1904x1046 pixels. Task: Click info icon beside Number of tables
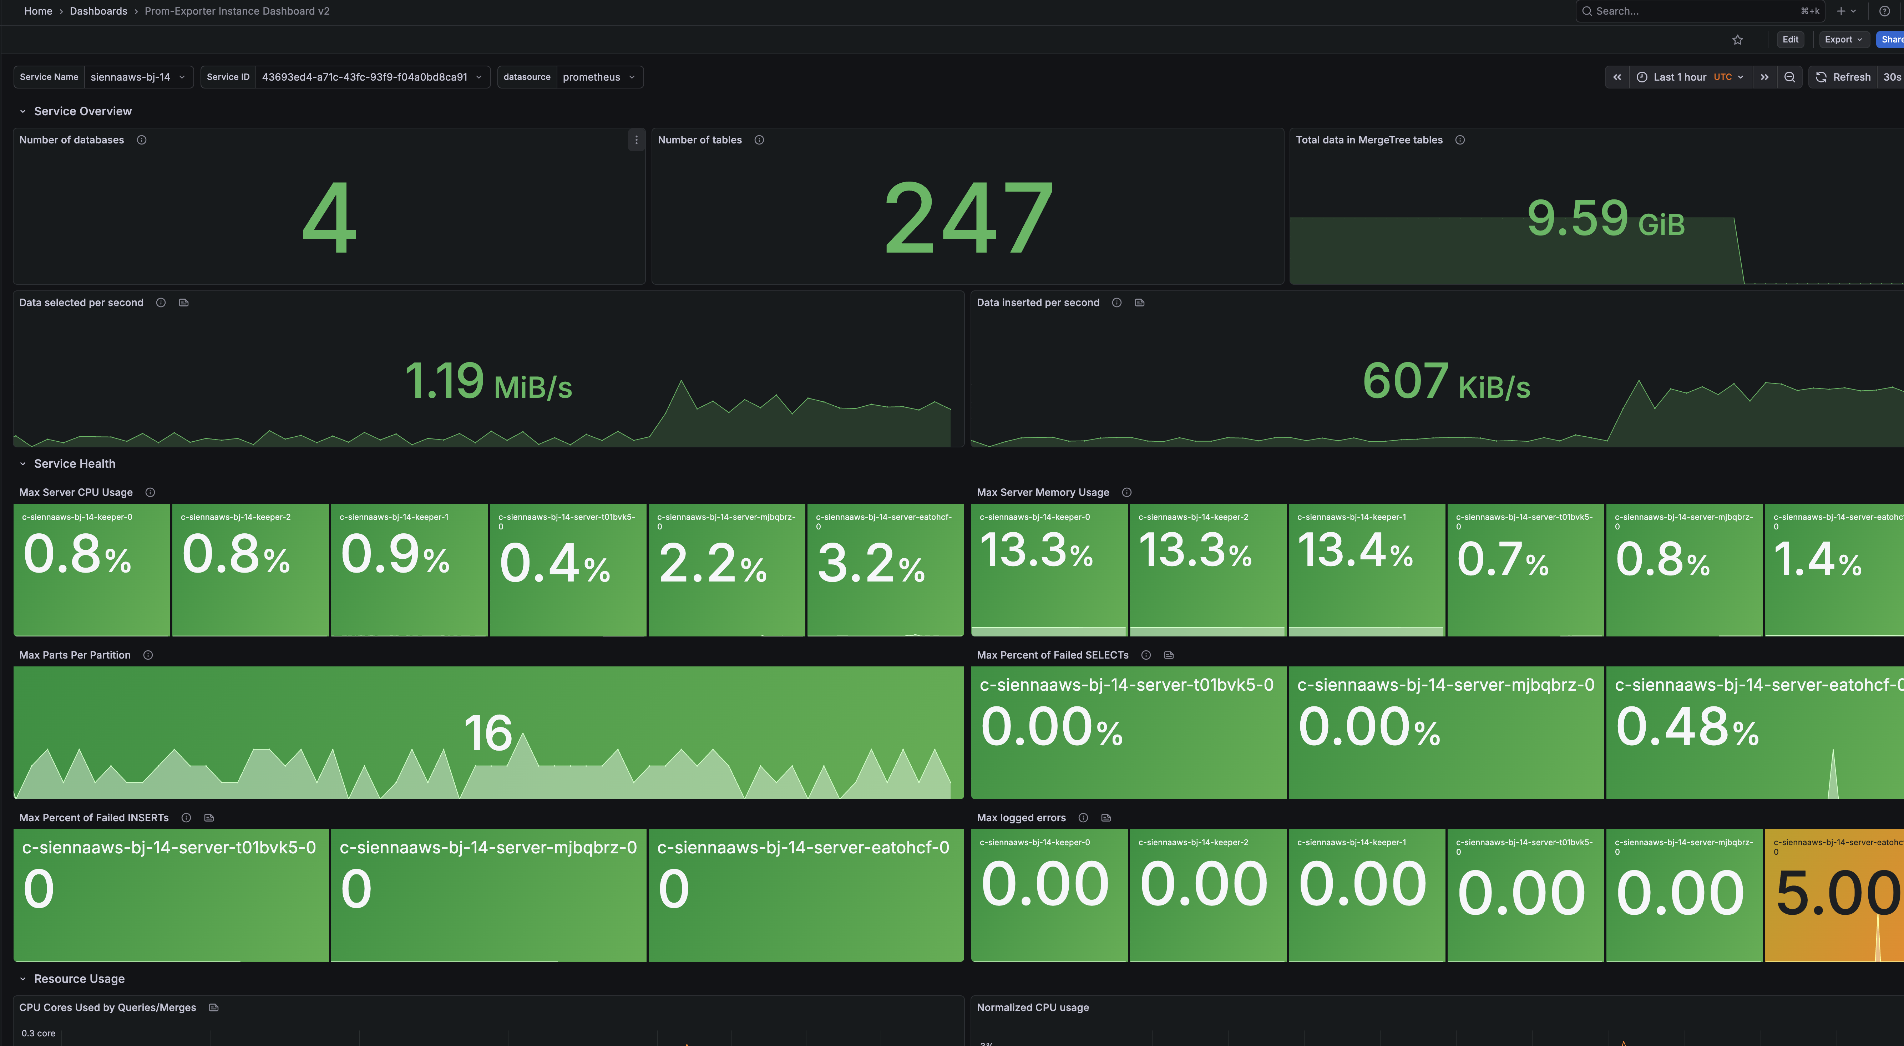coord(759,140)
